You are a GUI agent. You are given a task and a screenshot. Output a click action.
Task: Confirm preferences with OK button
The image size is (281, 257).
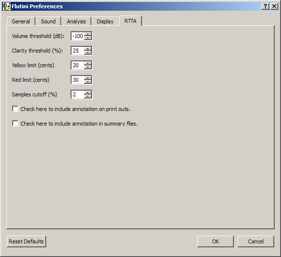coord(215,241)
